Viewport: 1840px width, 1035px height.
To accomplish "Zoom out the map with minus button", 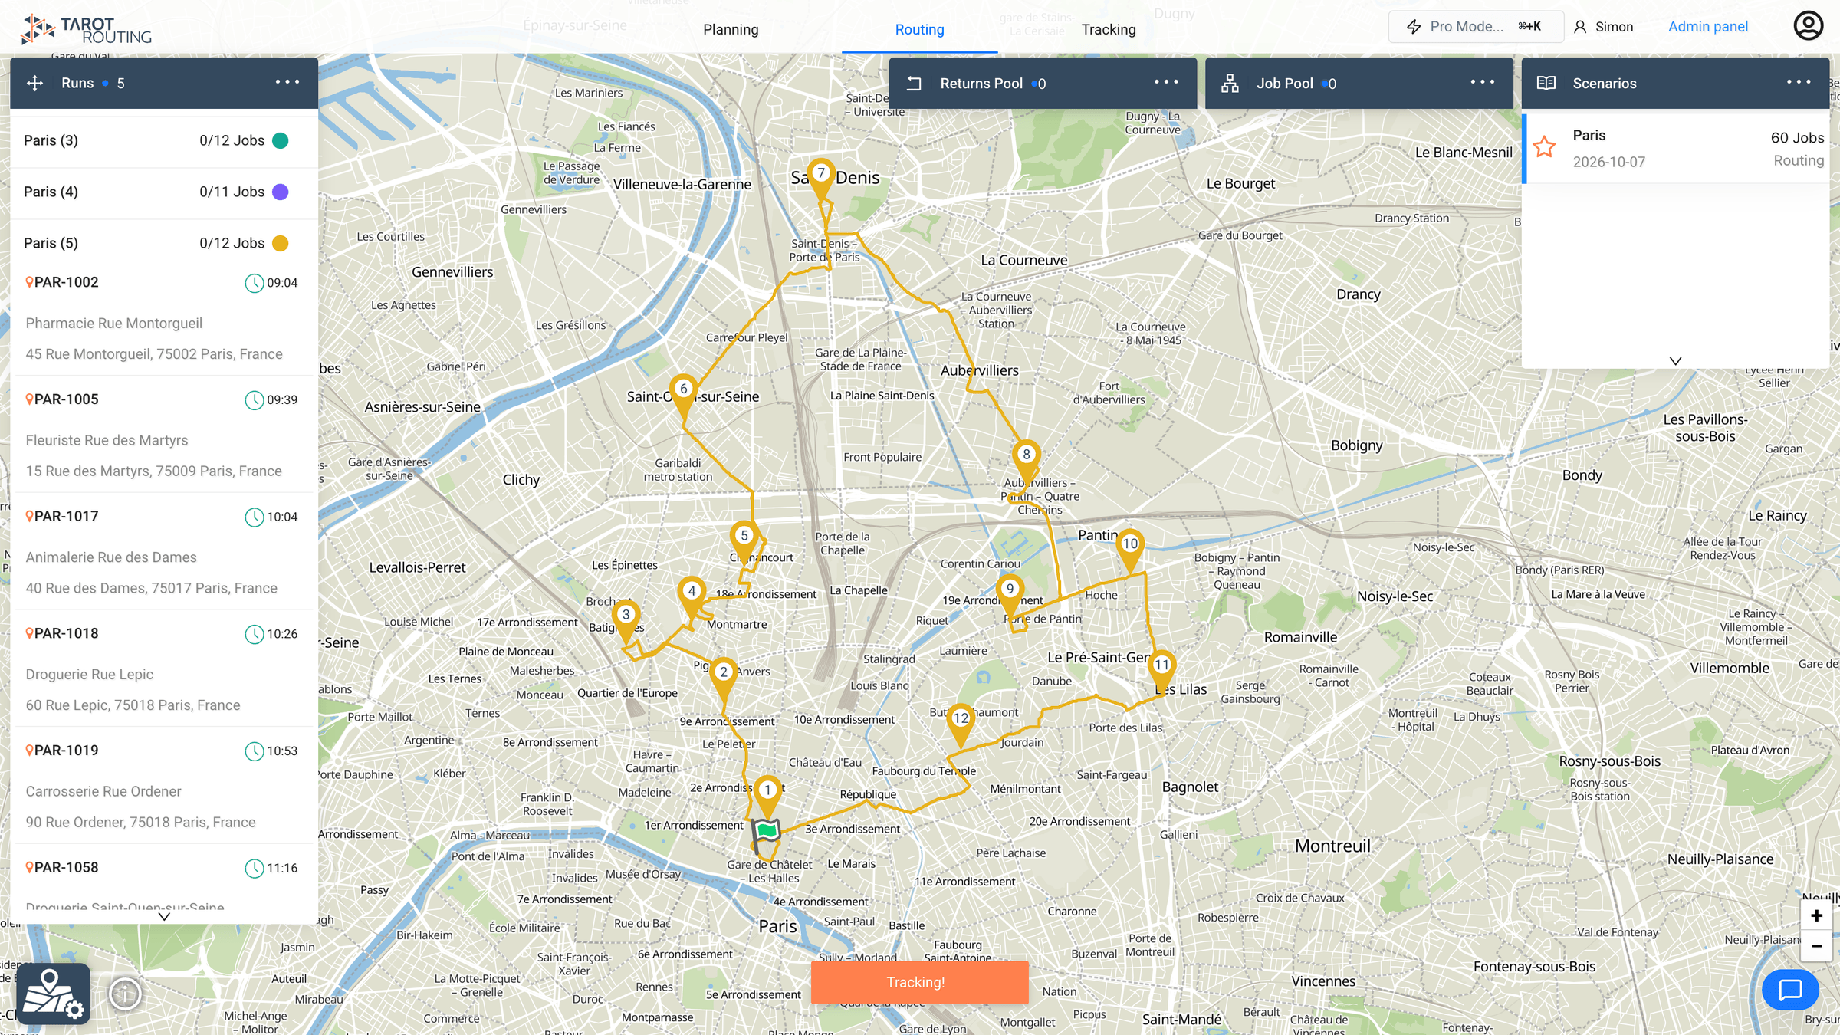I will coord(1816,946).
